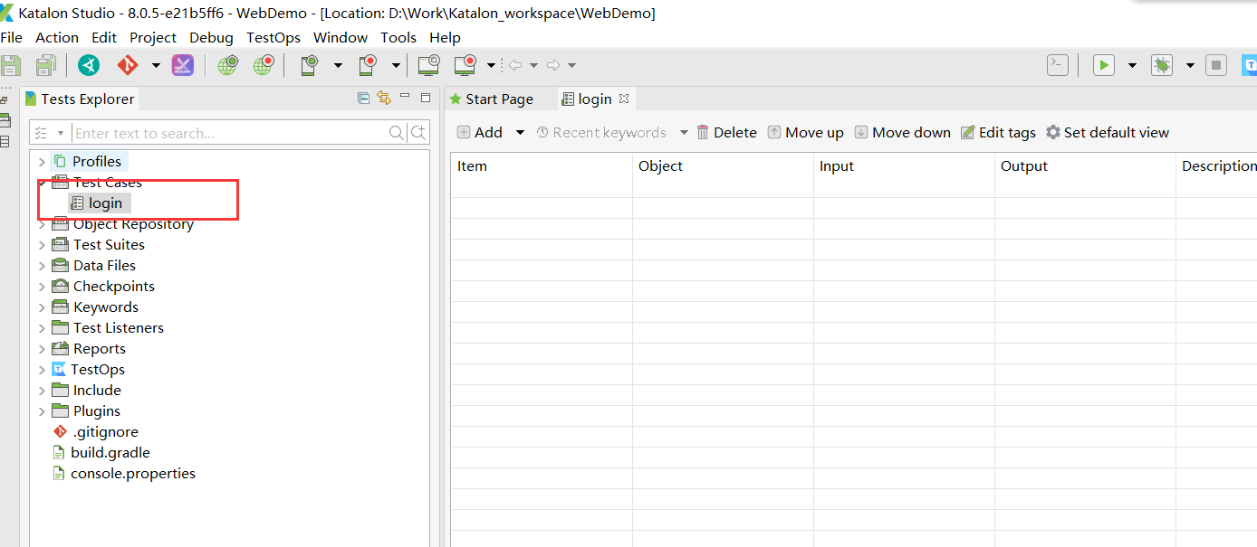This screenshot has height=547, width=1257.
Task: Open the TestOps menu
Action: tap(273, 37)
